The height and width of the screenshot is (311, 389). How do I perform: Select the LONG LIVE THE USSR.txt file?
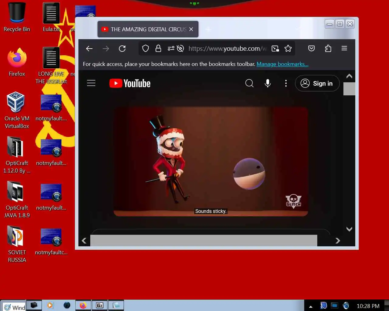tap(51, 66)
